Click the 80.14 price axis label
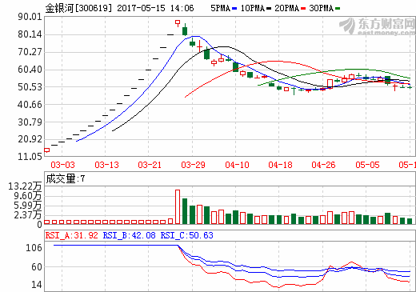 pyautogui.click(x=30, y=34)
